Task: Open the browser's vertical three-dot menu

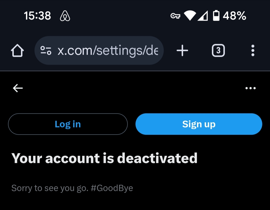Action: pyautogui.click(x=253, y=50)
